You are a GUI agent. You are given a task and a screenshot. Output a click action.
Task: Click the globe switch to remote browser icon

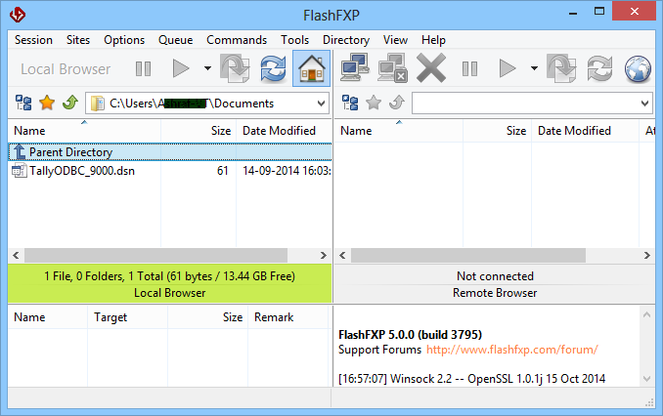[x=638, y=68]
